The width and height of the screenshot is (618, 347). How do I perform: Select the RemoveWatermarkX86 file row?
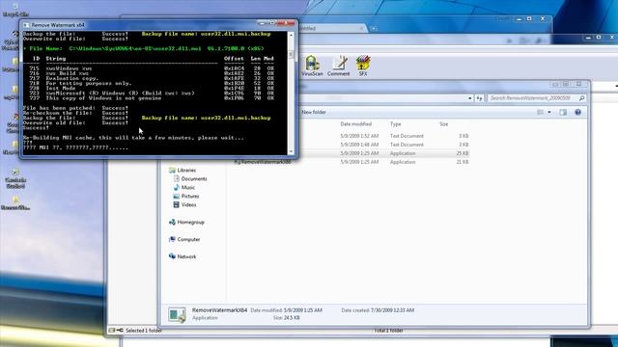click(351, 162)
